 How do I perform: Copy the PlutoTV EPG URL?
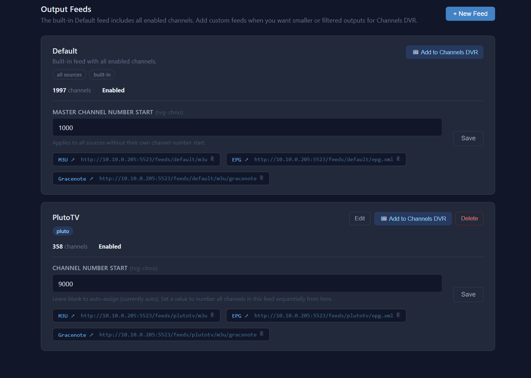tap(398, 315)
